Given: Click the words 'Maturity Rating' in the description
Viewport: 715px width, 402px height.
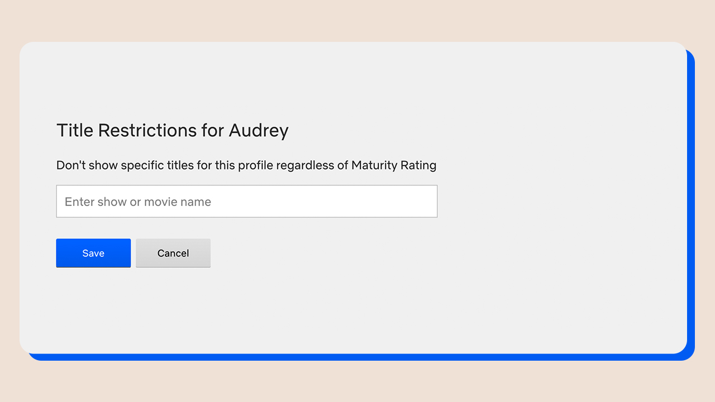Looking at the screenshot, I should [x=394, y=165].
